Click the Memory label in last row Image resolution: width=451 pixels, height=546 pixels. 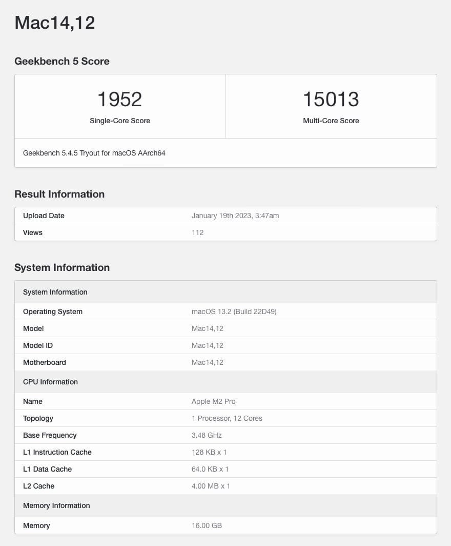point(36,525)
